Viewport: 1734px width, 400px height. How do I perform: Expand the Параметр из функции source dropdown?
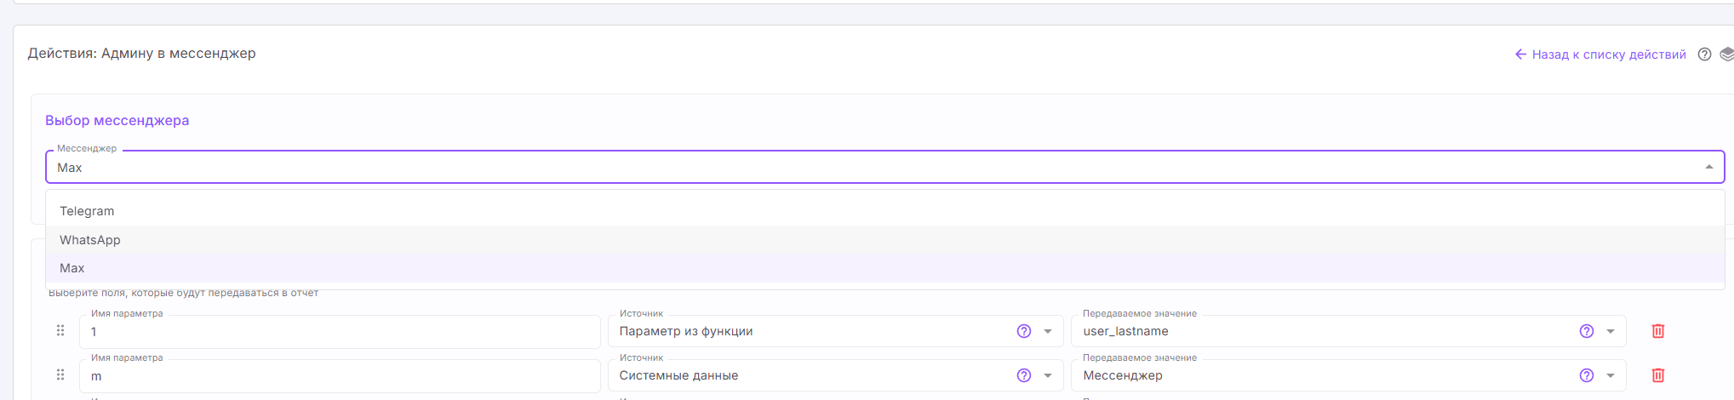pos(1048,331)
